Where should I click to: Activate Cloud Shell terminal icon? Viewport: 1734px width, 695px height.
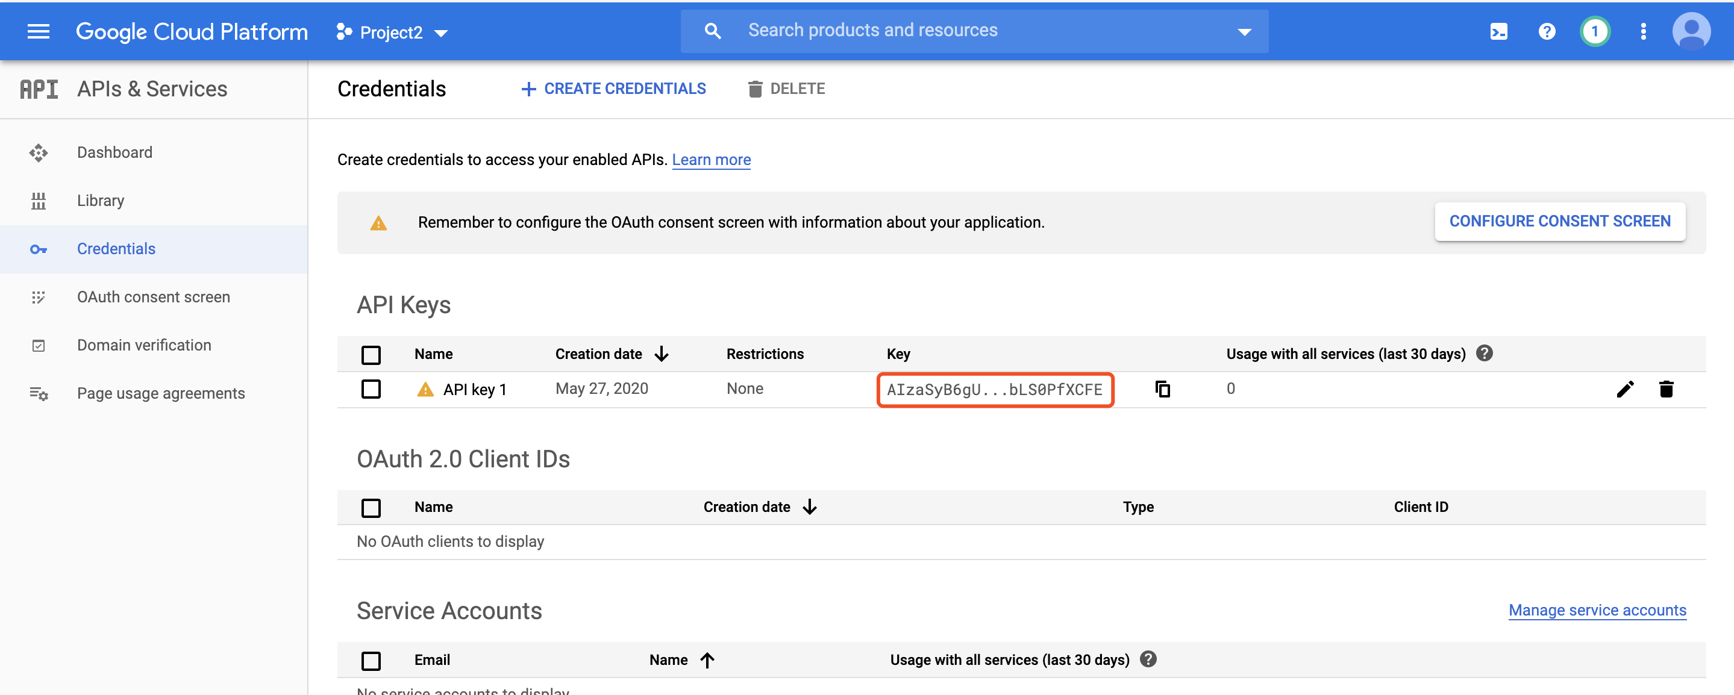point(1498,32)
